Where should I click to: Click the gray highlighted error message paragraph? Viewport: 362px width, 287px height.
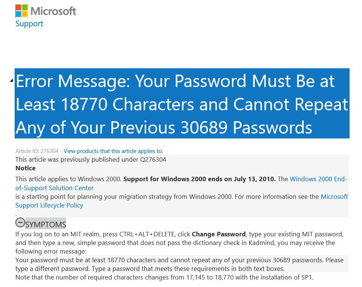point(179,264)
